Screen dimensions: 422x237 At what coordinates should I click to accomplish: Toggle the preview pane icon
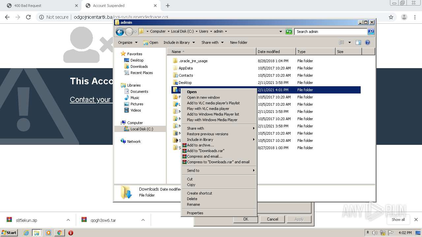(358, 42)
